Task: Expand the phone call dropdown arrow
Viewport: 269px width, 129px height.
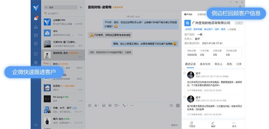Action: tap(127, 106)
